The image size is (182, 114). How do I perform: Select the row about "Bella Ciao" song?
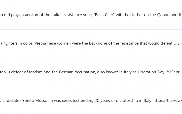tap(91, 15)
